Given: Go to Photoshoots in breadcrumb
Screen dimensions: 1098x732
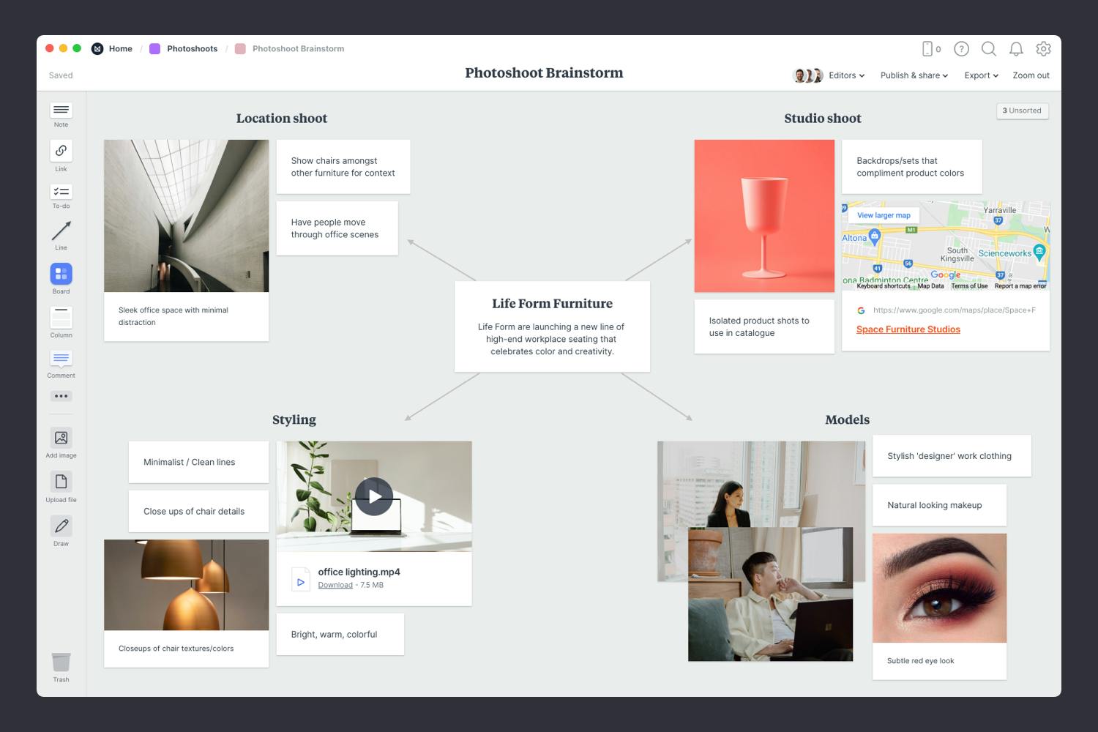Looking at the screenshot, I should pyautogui.click(x=192, y=49).
